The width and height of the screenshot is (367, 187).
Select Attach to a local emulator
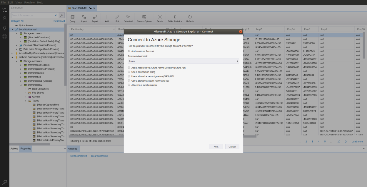[x=129, y=85]
